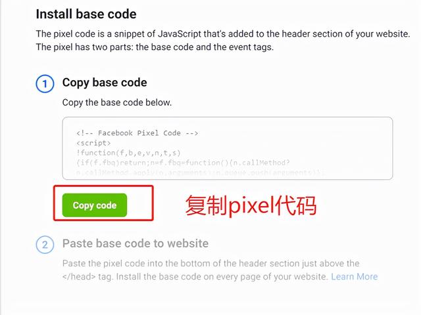Click the pixel has two parts sentence
This screenshot has height=315, width=421.
155,47
